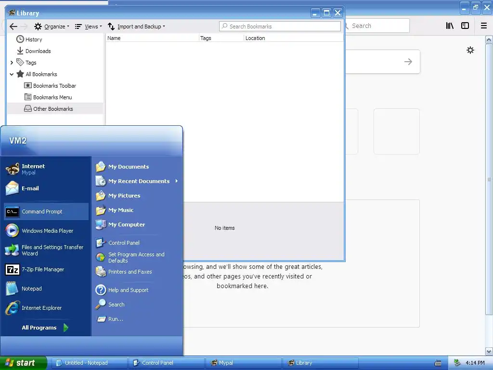
Task: Switch to Library taskbar button
Action: coord(321,363)
